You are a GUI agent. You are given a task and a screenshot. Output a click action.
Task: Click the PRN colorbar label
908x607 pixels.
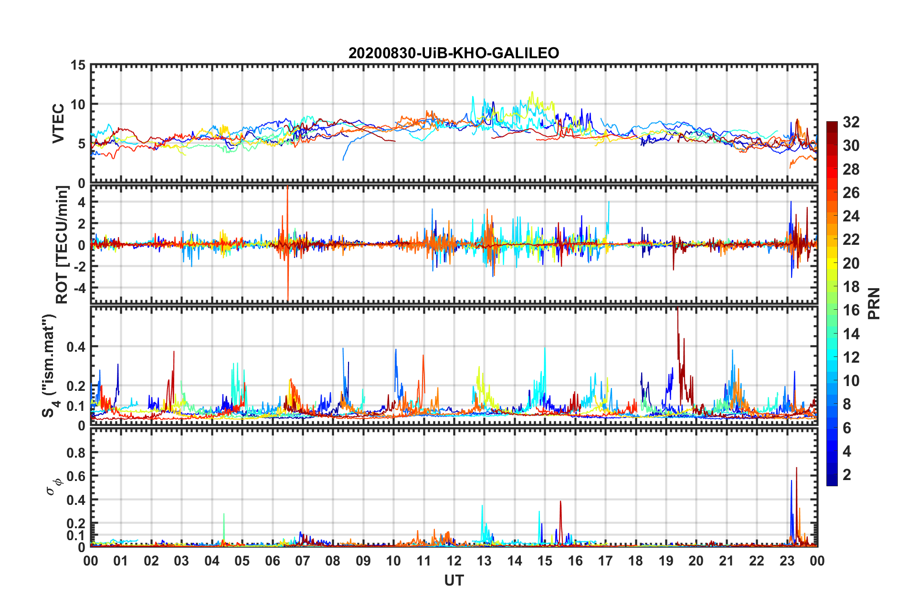[874, 303]
